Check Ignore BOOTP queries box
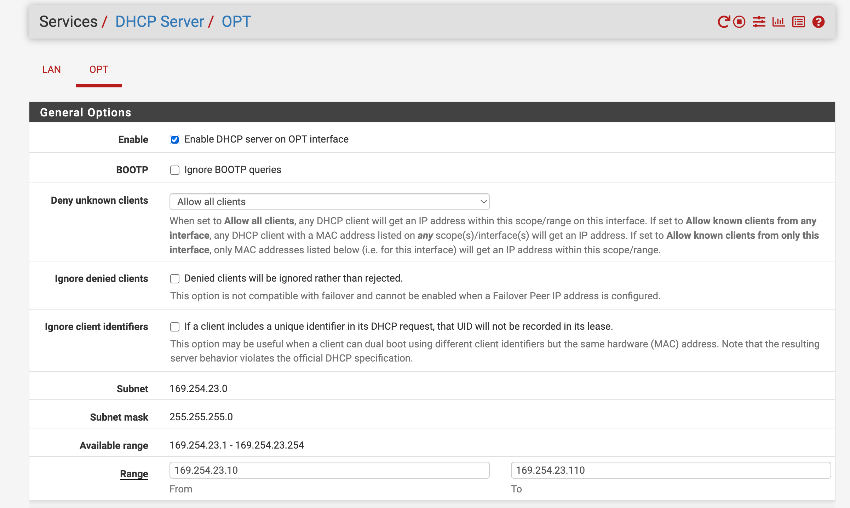 [x=175, y=170]
